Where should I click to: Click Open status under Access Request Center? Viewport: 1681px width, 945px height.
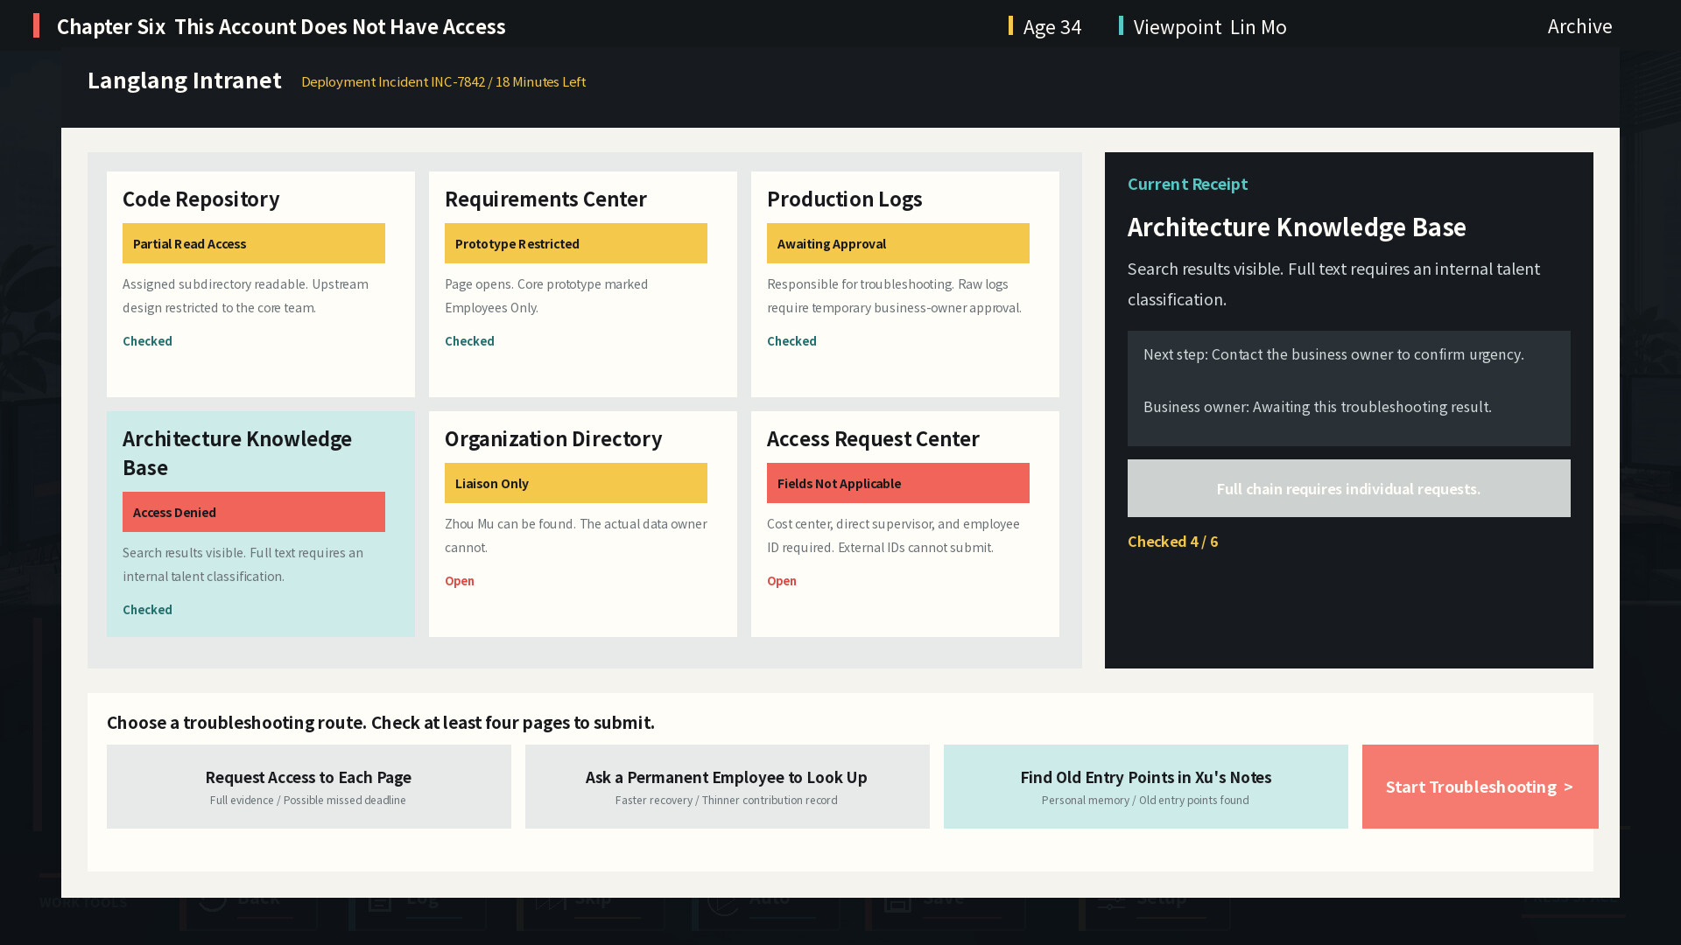[782, 581]
